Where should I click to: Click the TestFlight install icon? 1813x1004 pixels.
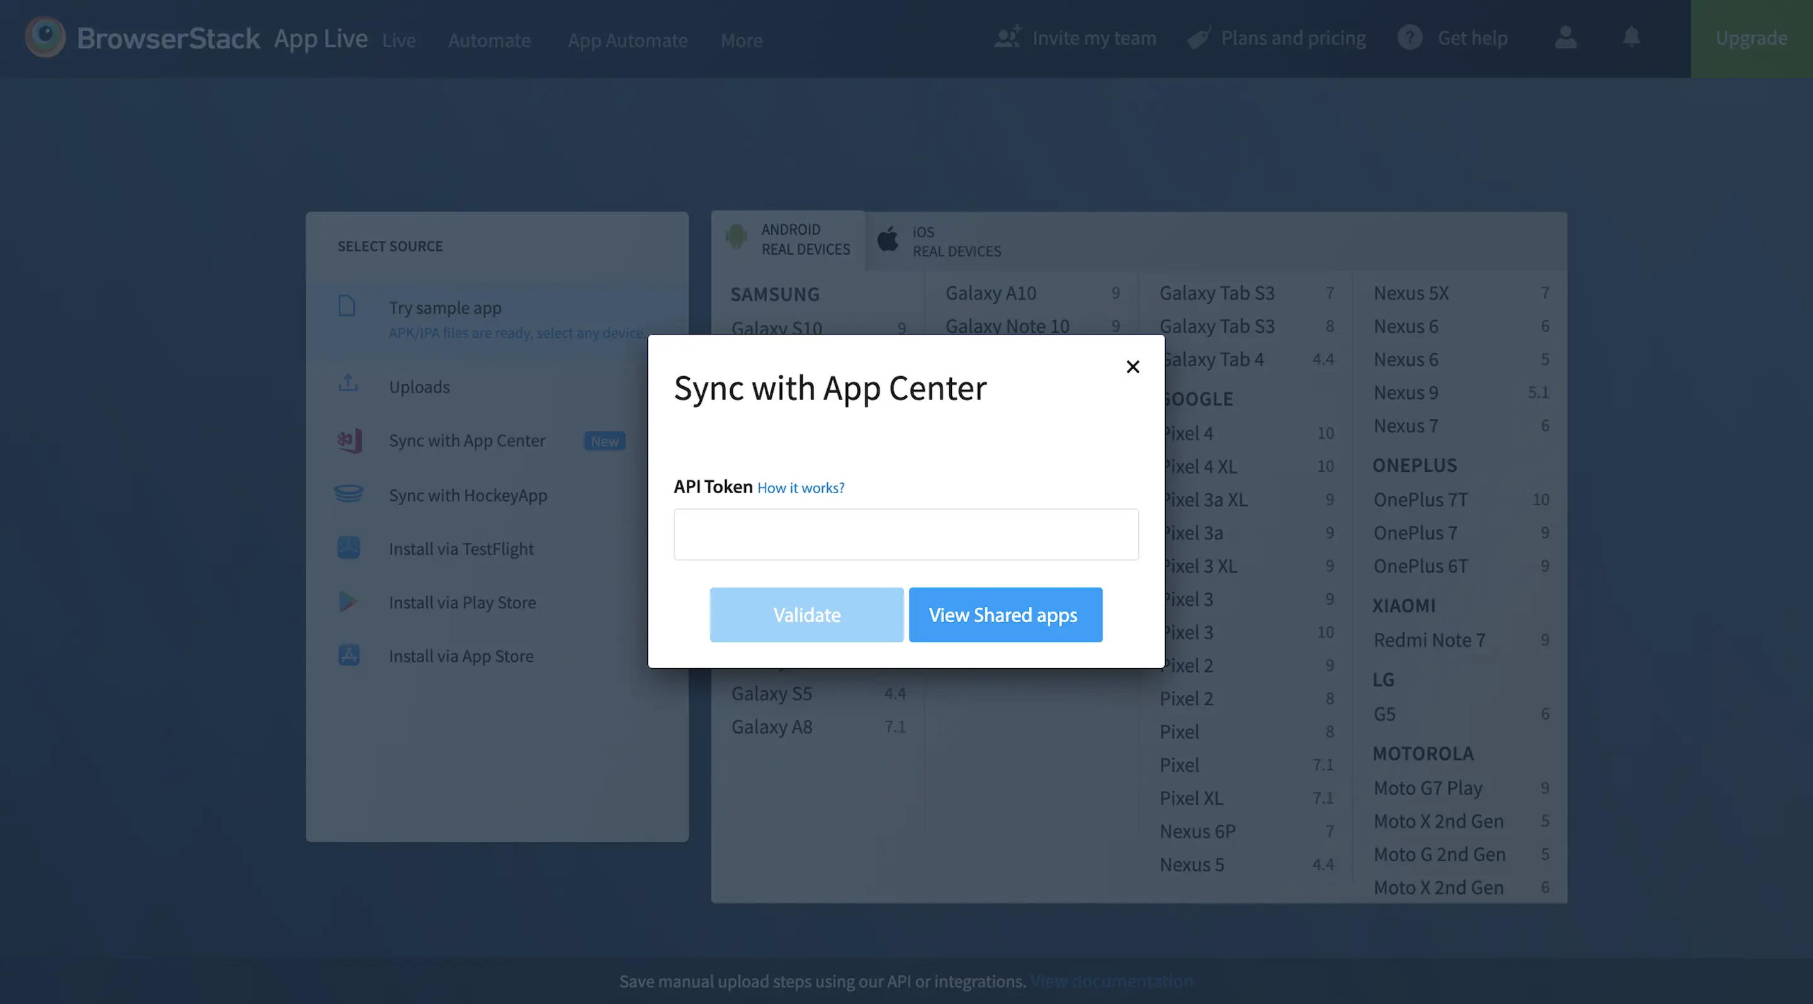tap(348, 548)
